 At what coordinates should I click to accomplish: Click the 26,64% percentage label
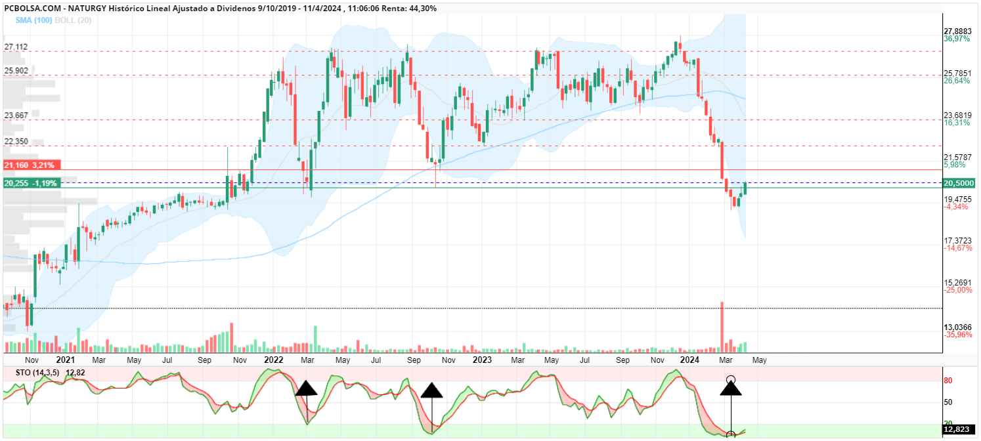click(x=956, y=81)
